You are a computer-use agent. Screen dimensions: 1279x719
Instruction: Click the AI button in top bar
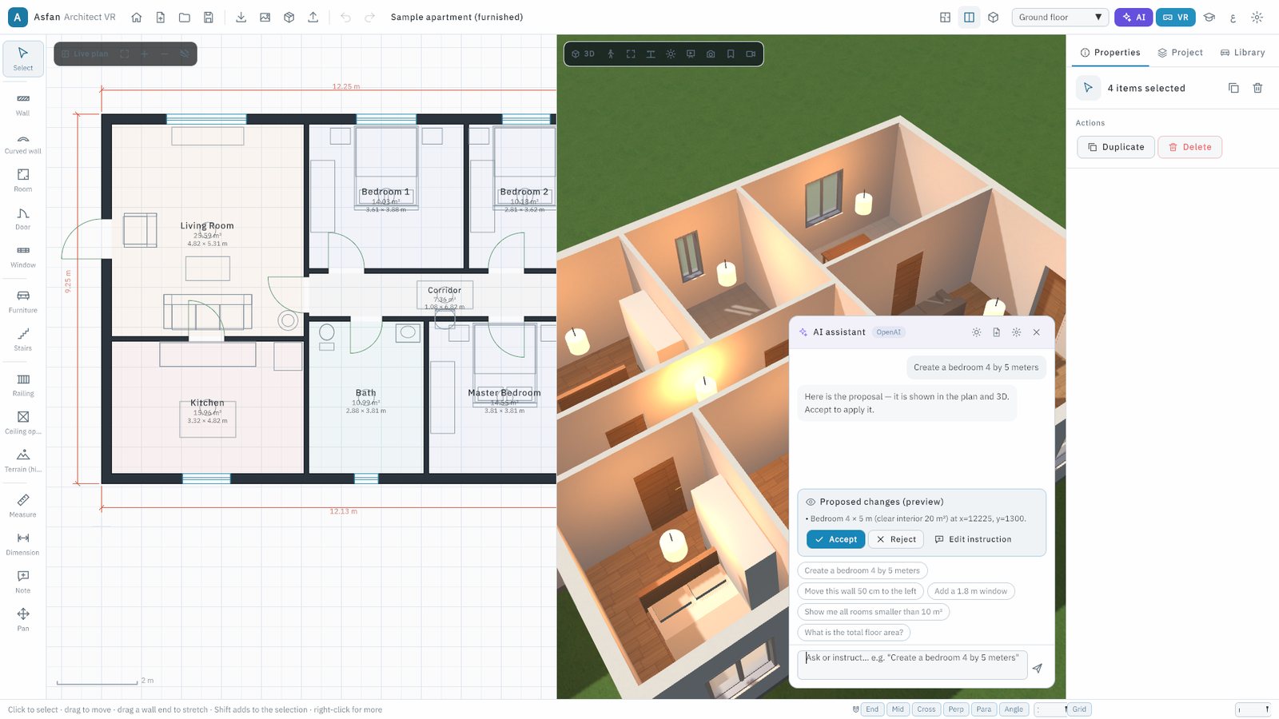pos(1134,17)
